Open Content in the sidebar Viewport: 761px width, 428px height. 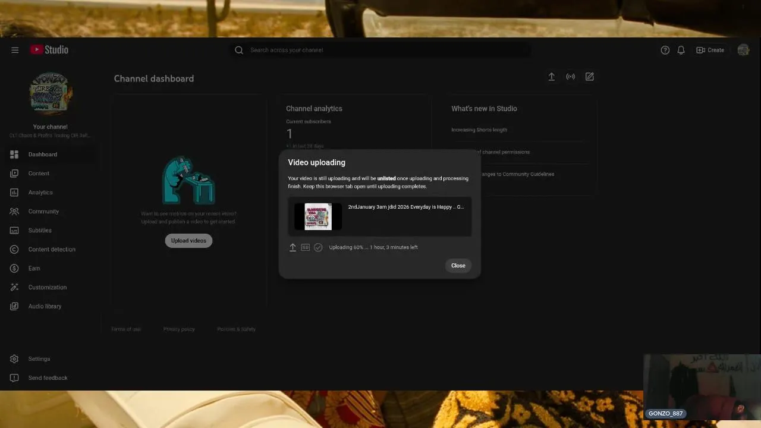point(50,174)
